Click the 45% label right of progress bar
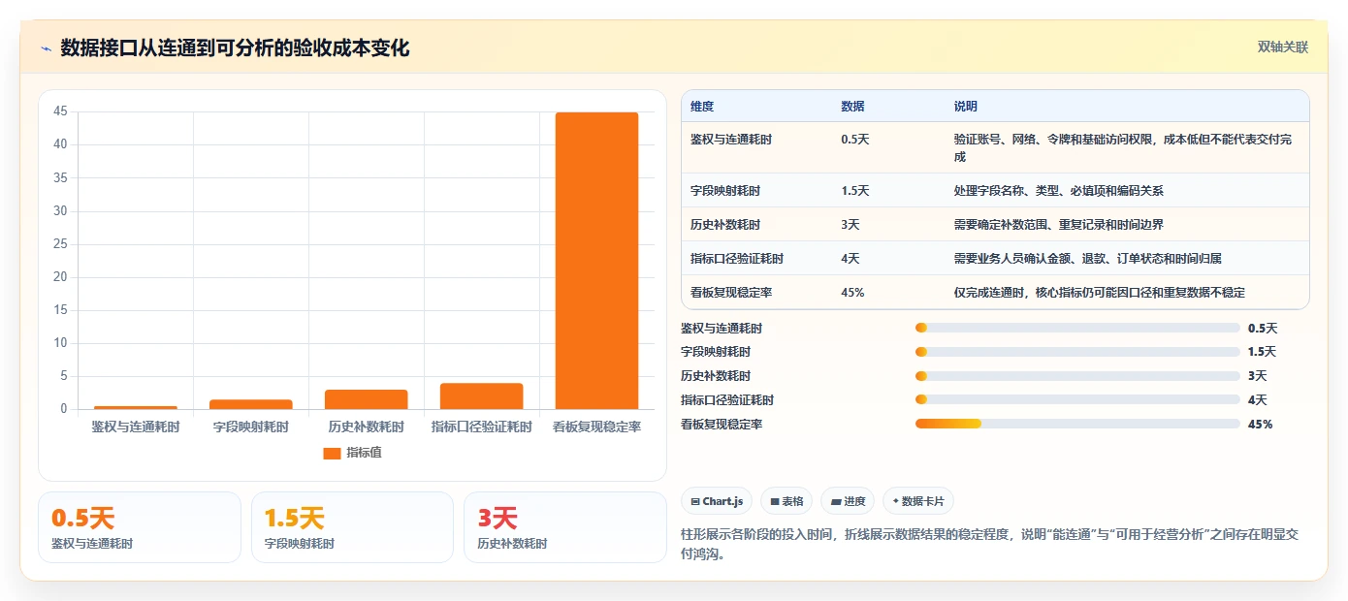The height and width of the screenshot is (601, 1348). 1260,425
